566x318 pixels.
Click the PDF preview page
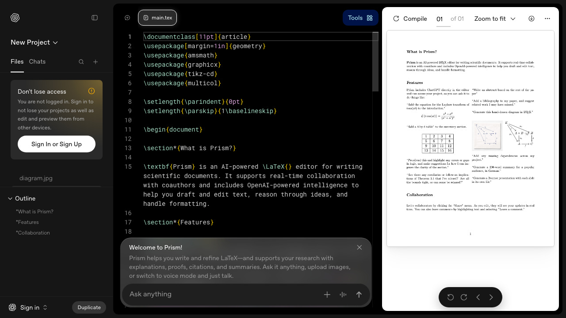tap(470, 138)
